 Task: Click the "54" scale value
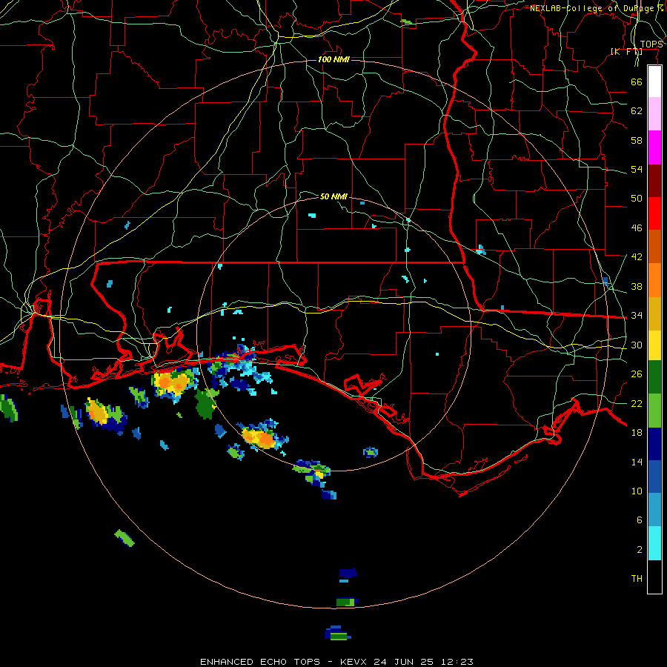(x=637, y=169)
